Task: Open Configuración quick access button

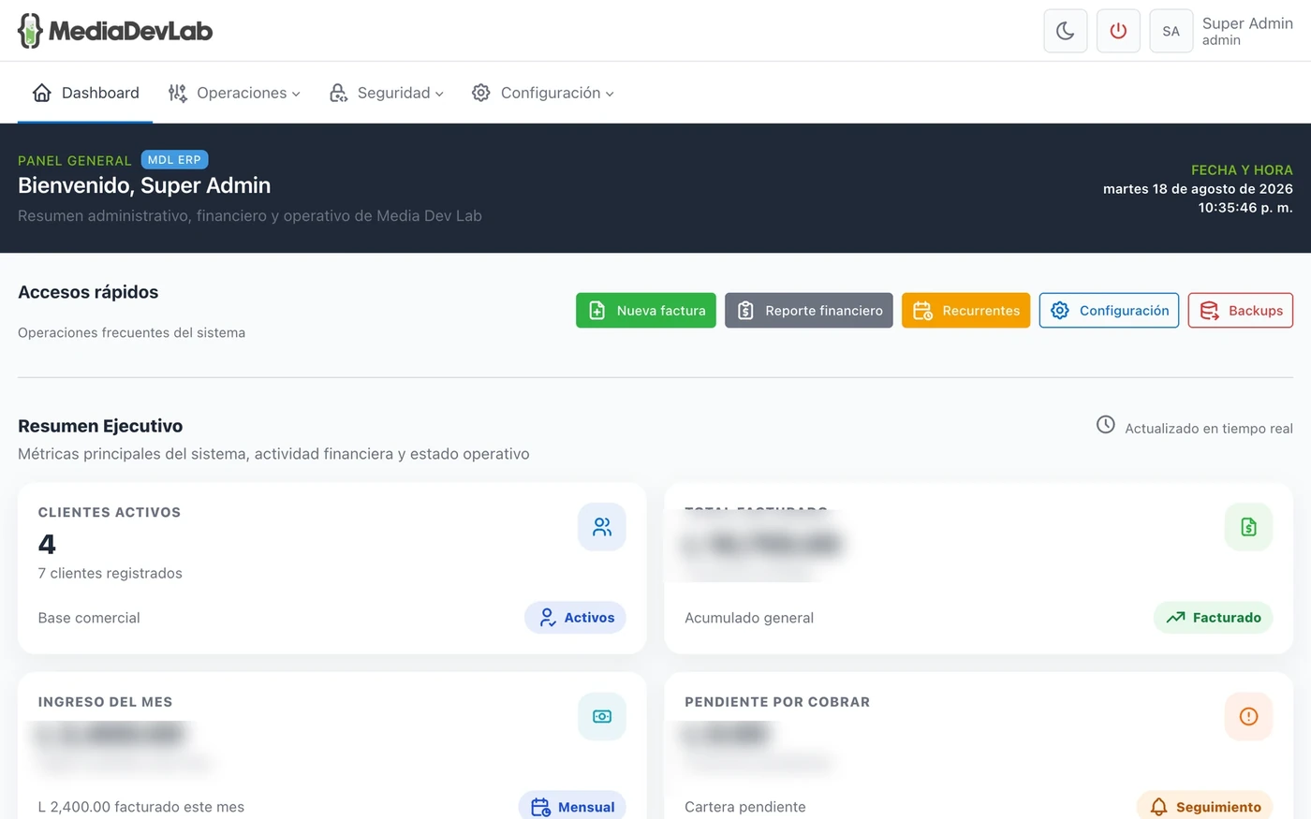Action: [x=1109, y=311]
